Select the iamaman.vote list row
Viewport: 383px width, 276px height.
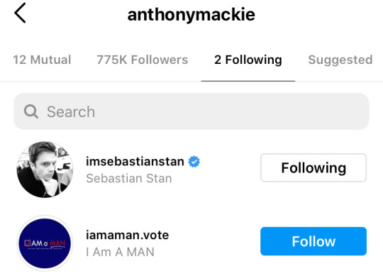click(x=191, y=243)
